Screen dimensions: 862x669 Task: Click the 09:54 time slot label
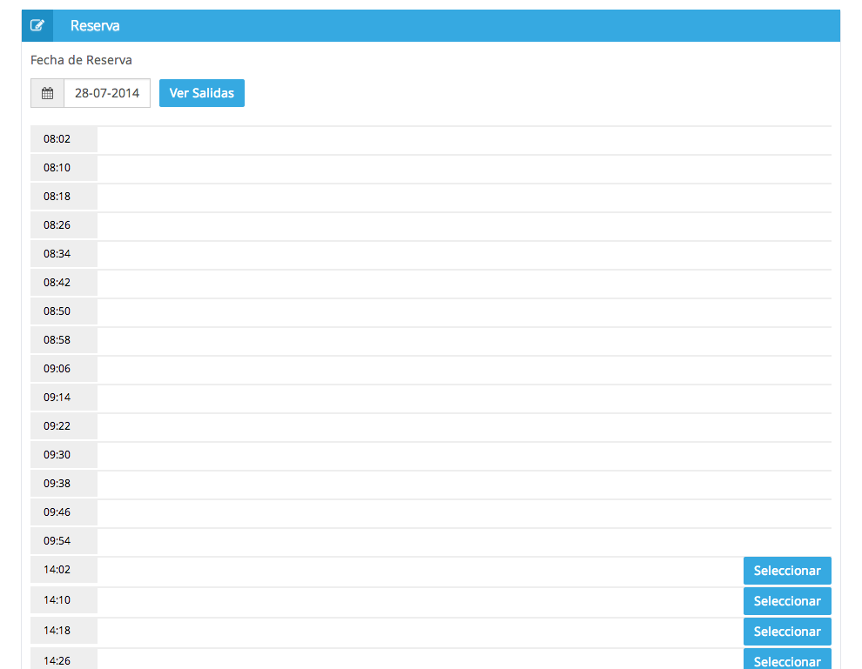[57, 541]
